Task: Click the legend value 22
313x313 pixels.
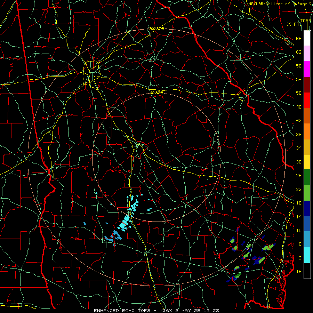Action: coord(299,189)
